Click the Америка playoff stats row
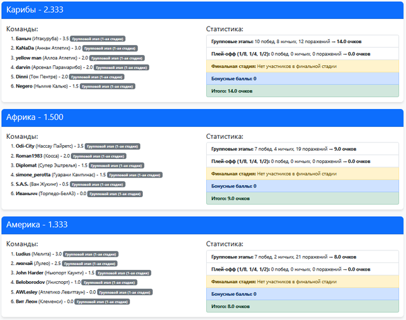 point(302,269)
